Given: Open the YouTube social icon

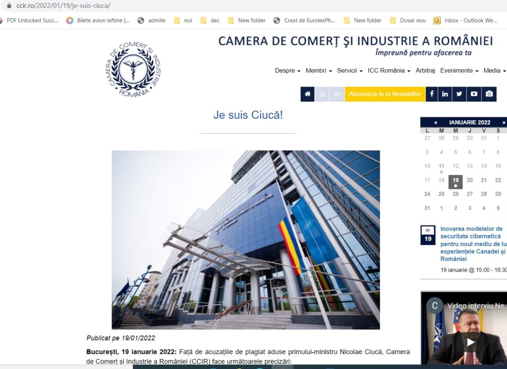Looking at the screenshot, I should (474, 94).
